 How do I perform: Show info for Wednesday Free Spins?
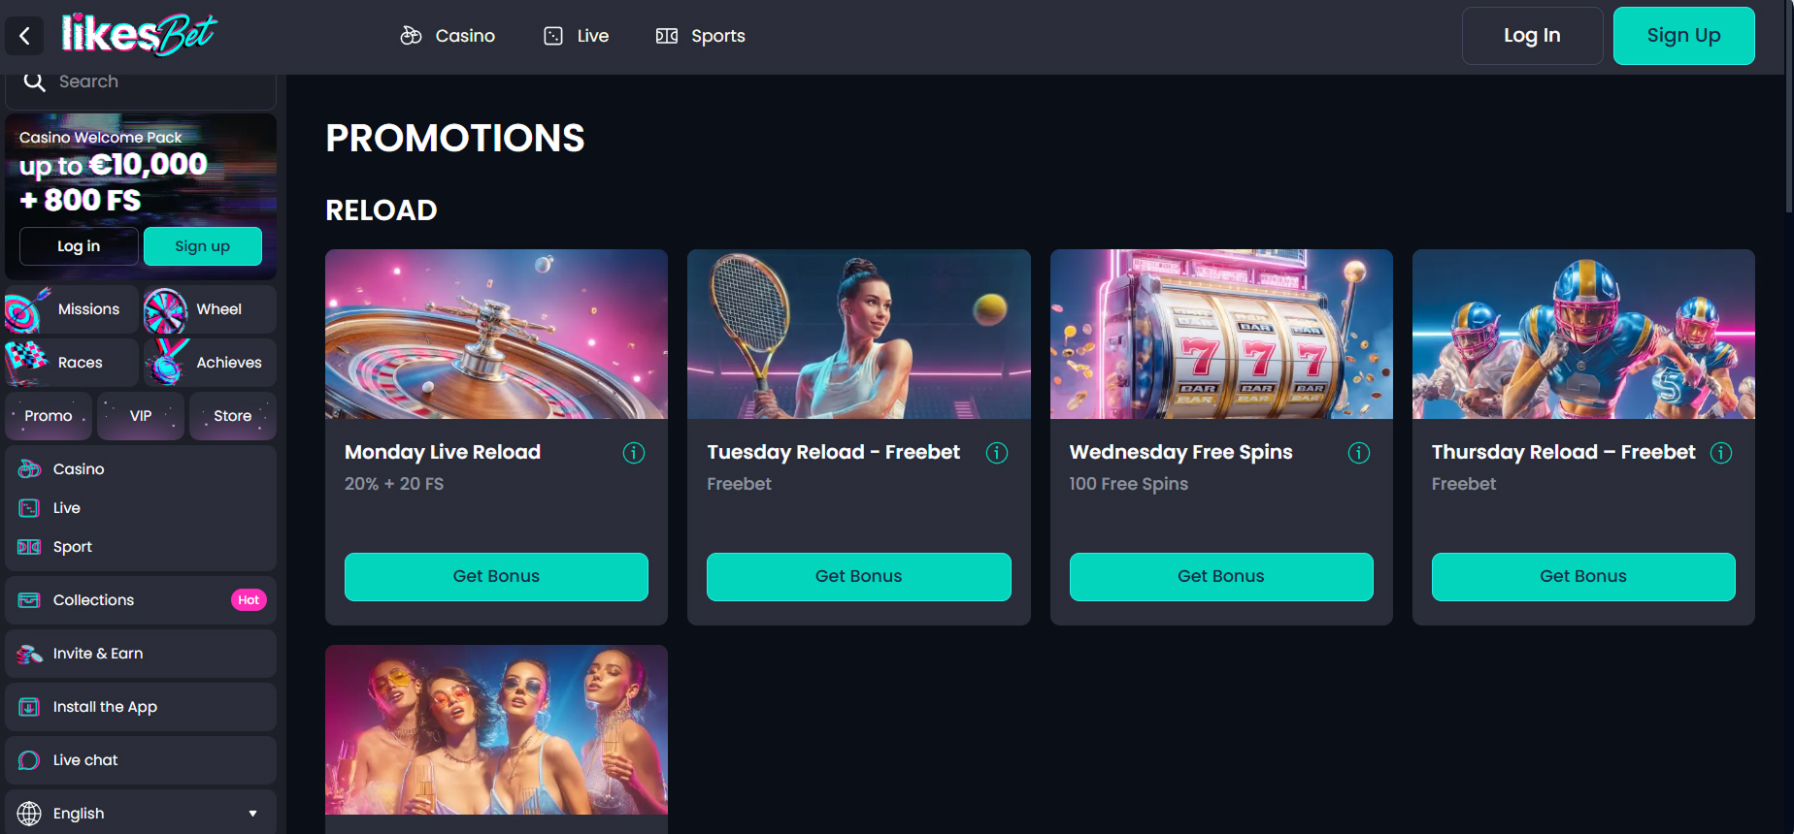click(x=1359, y=453)
